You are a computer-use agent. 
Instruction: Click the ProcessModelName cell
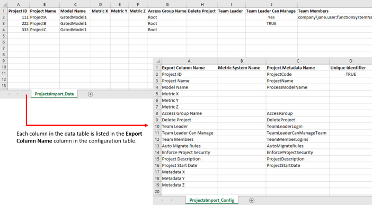pyautogui.click(x=298, y=87)
